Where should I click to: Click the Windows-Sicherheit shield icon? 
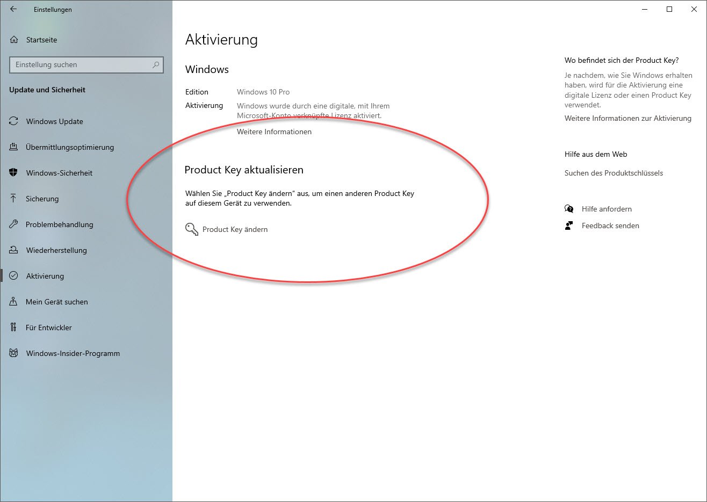pos(13,173)
